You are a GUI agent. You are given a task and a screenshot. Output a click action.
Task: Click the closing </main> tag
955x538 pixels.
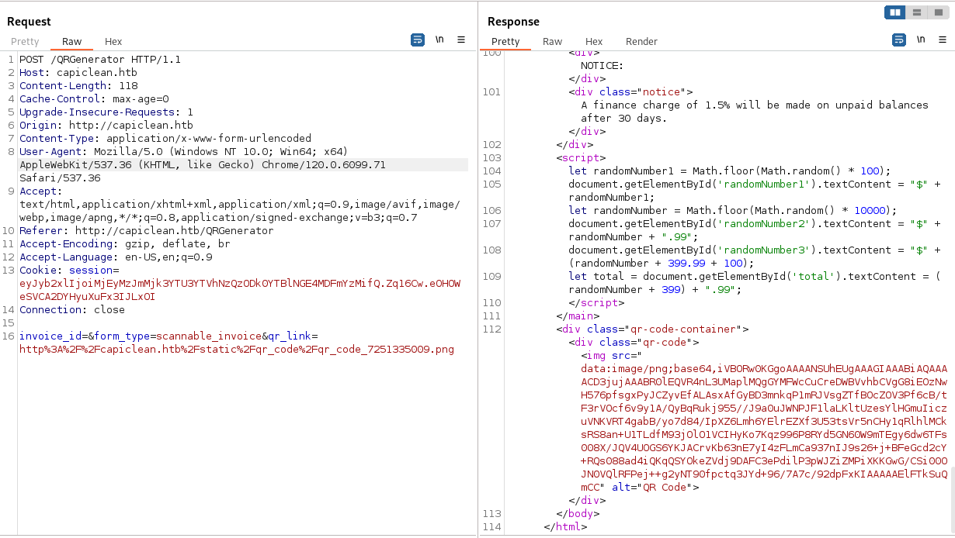coord(578,316)
